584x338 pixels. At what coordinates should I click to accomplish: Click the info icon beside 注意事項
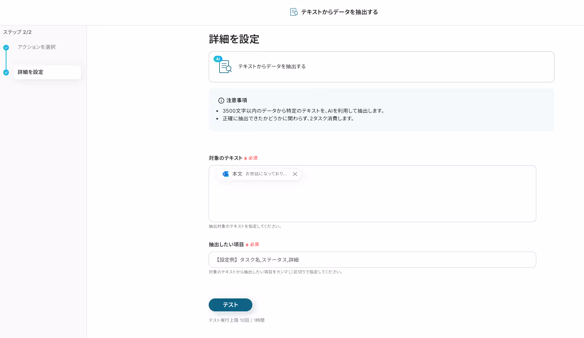[221, 101]
